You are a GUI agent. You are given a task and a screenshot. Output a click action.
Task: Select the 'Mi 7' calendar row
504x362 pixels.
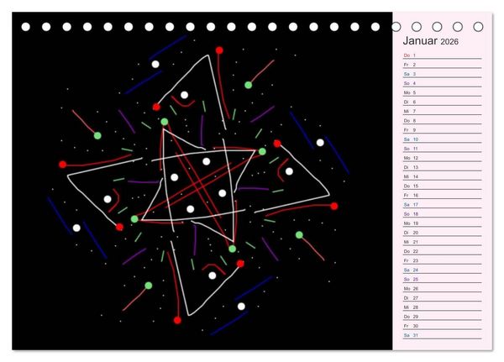click(x=443, y=111)
